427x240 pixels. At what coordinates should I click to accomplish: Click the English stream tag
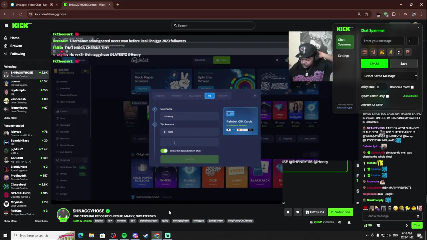99,221
